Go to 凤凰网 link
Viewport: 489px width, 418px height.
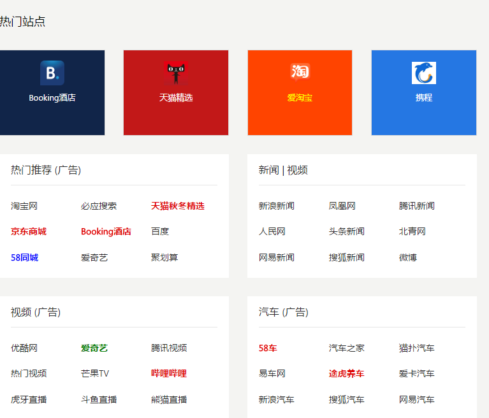(342, 206)
